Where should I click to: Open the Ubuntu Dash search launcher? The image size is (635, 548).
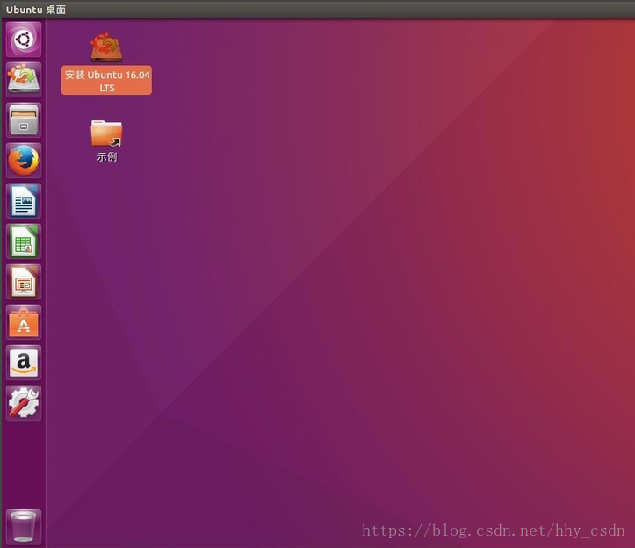pos(24,40)
